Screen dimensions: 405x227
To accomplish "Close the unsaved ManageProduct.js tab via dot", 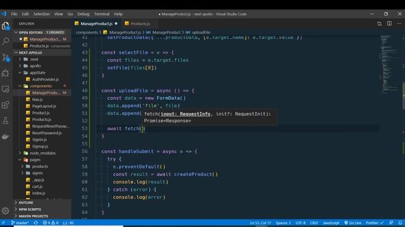I will tap(116, 23).
